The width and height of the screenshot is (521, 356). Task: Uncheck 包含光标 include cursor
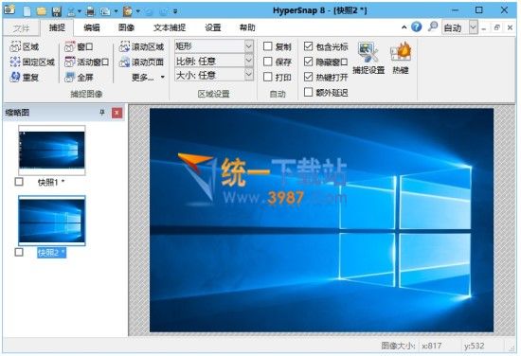tap(309, 46)
